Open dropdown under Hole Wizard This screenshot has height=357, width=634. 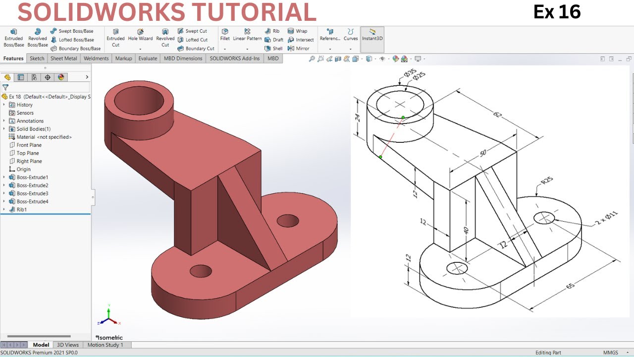click(140, 49)
